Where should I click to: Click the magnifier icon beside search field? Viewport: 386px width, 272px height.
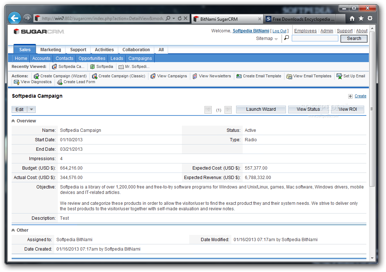(287, 38)
